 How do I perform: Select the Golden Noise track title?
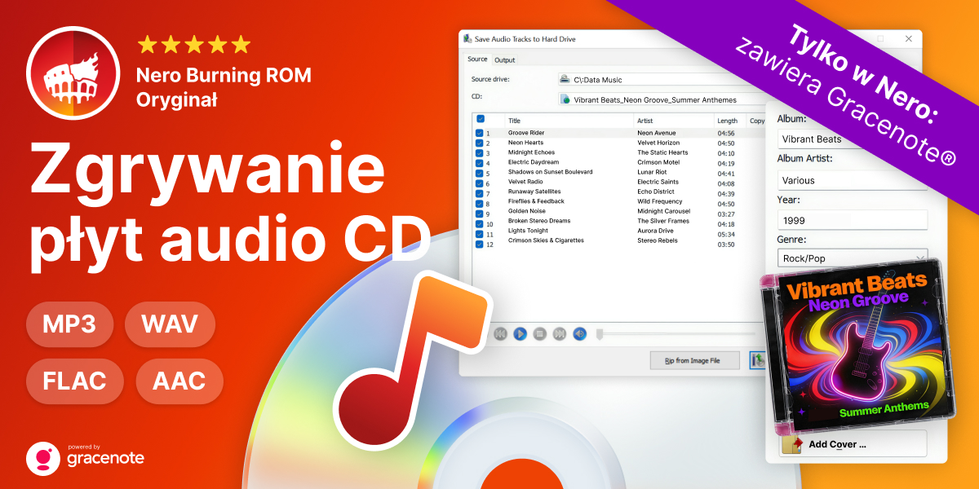point(528,213)
